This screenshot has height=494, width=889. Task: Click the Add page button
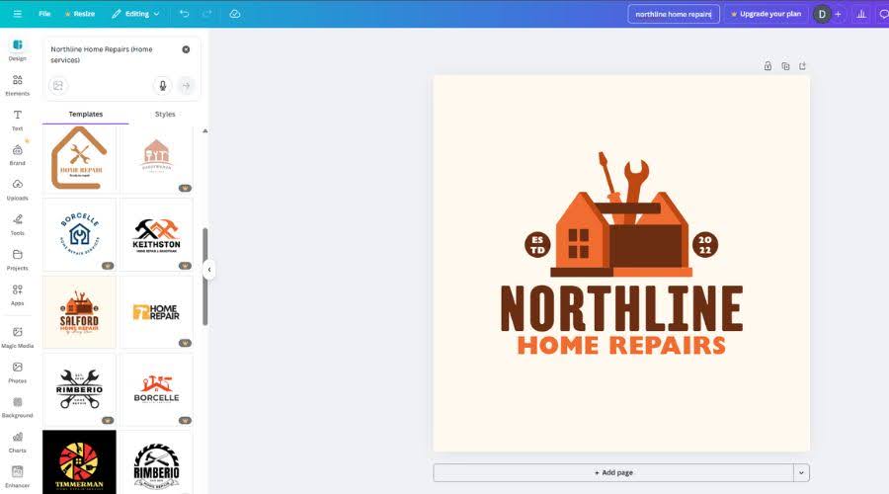[x=613, y=472]
